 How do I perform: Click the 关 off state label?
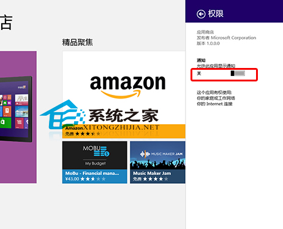pos(199,73)
